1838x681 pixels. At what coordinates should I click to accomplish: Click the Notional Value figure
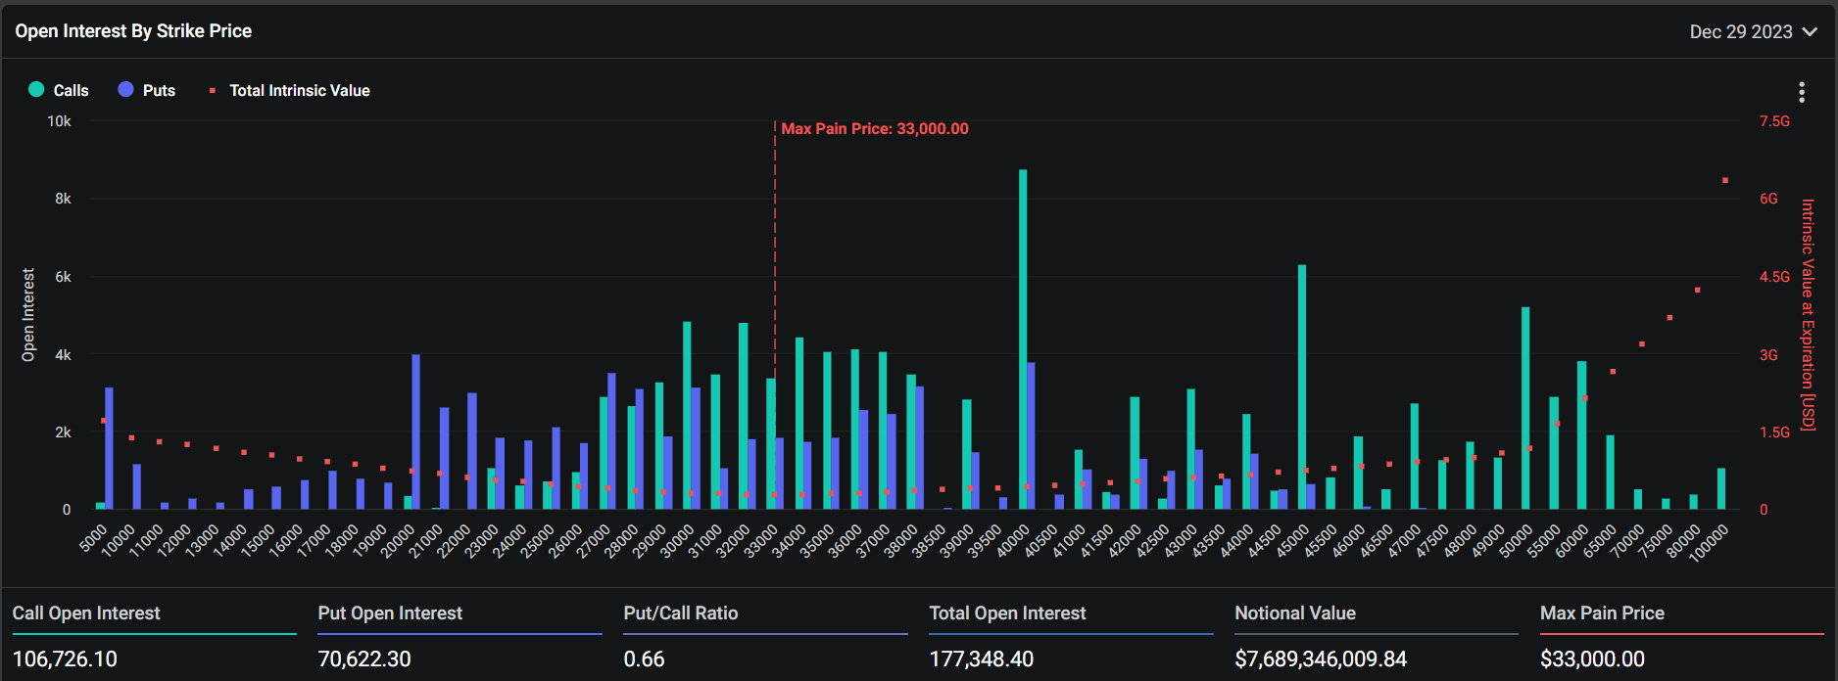click(1320, 659)
